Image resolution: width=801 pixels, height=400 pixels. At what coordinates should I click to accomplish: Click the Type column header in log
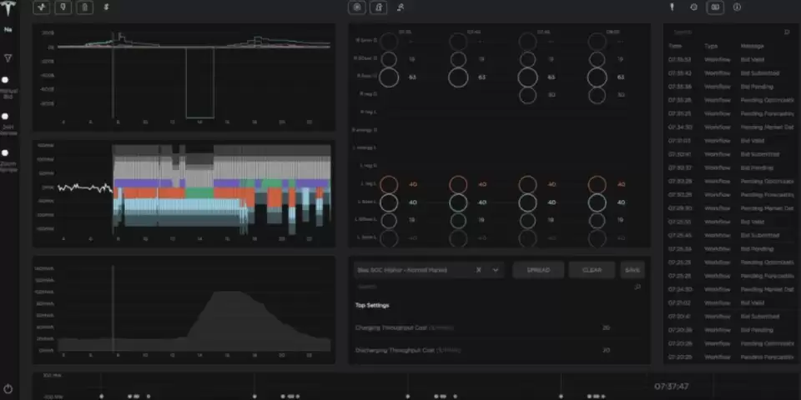(711, 46)
